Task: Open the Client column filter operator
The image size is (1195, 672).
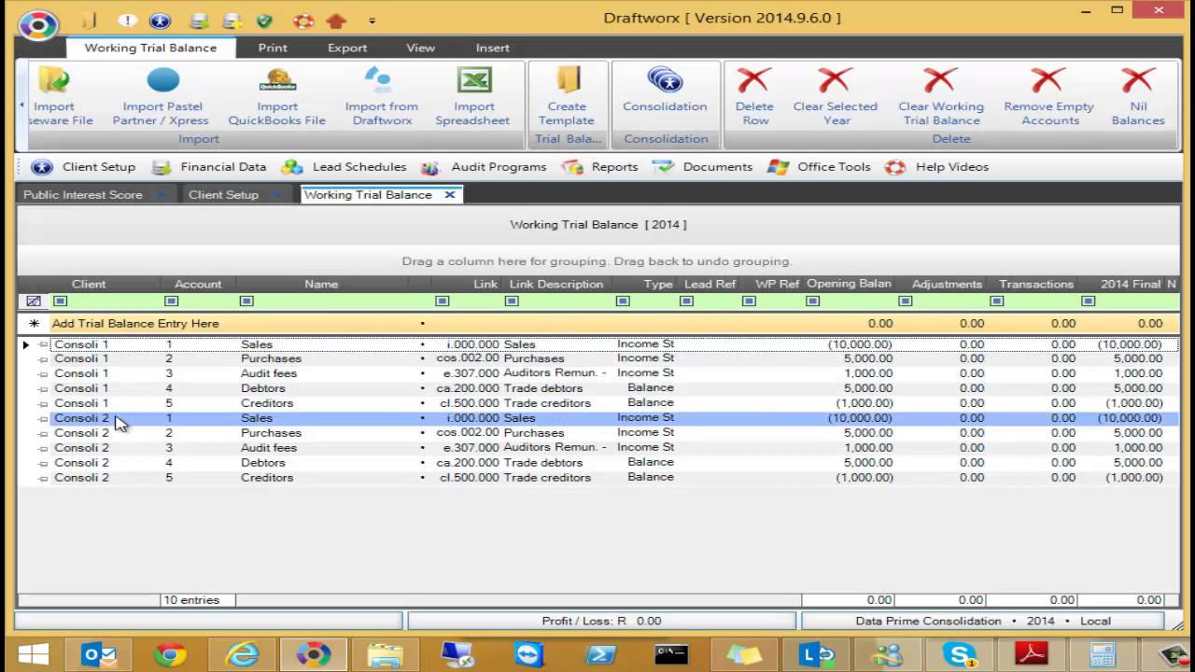Action: 60,301
